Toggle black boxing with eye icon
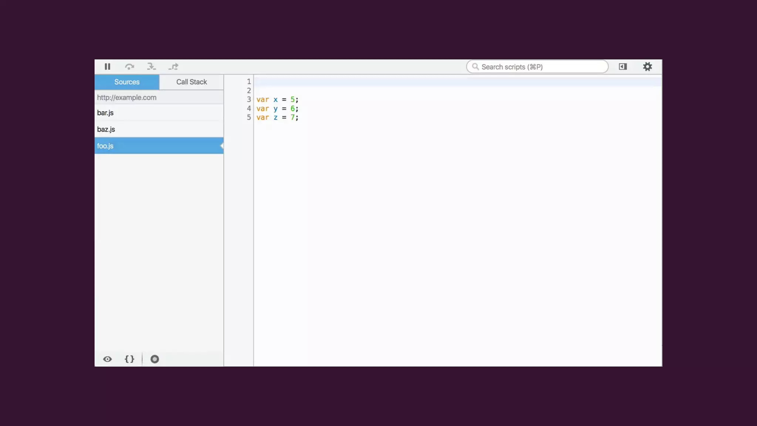This screenshot has width=757, height=426. (107, 359)
